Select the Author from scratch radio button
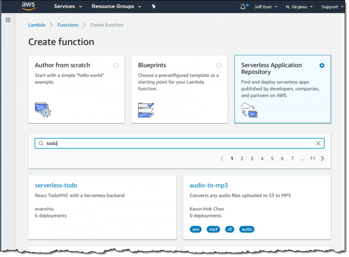 click(x=116, y=65)
